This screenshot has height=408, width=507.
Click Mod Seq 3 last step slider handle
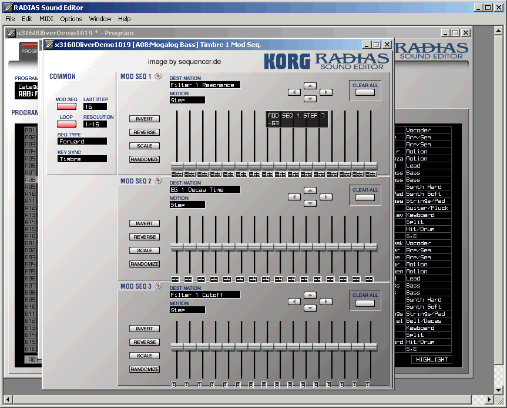tap(371, 347)
